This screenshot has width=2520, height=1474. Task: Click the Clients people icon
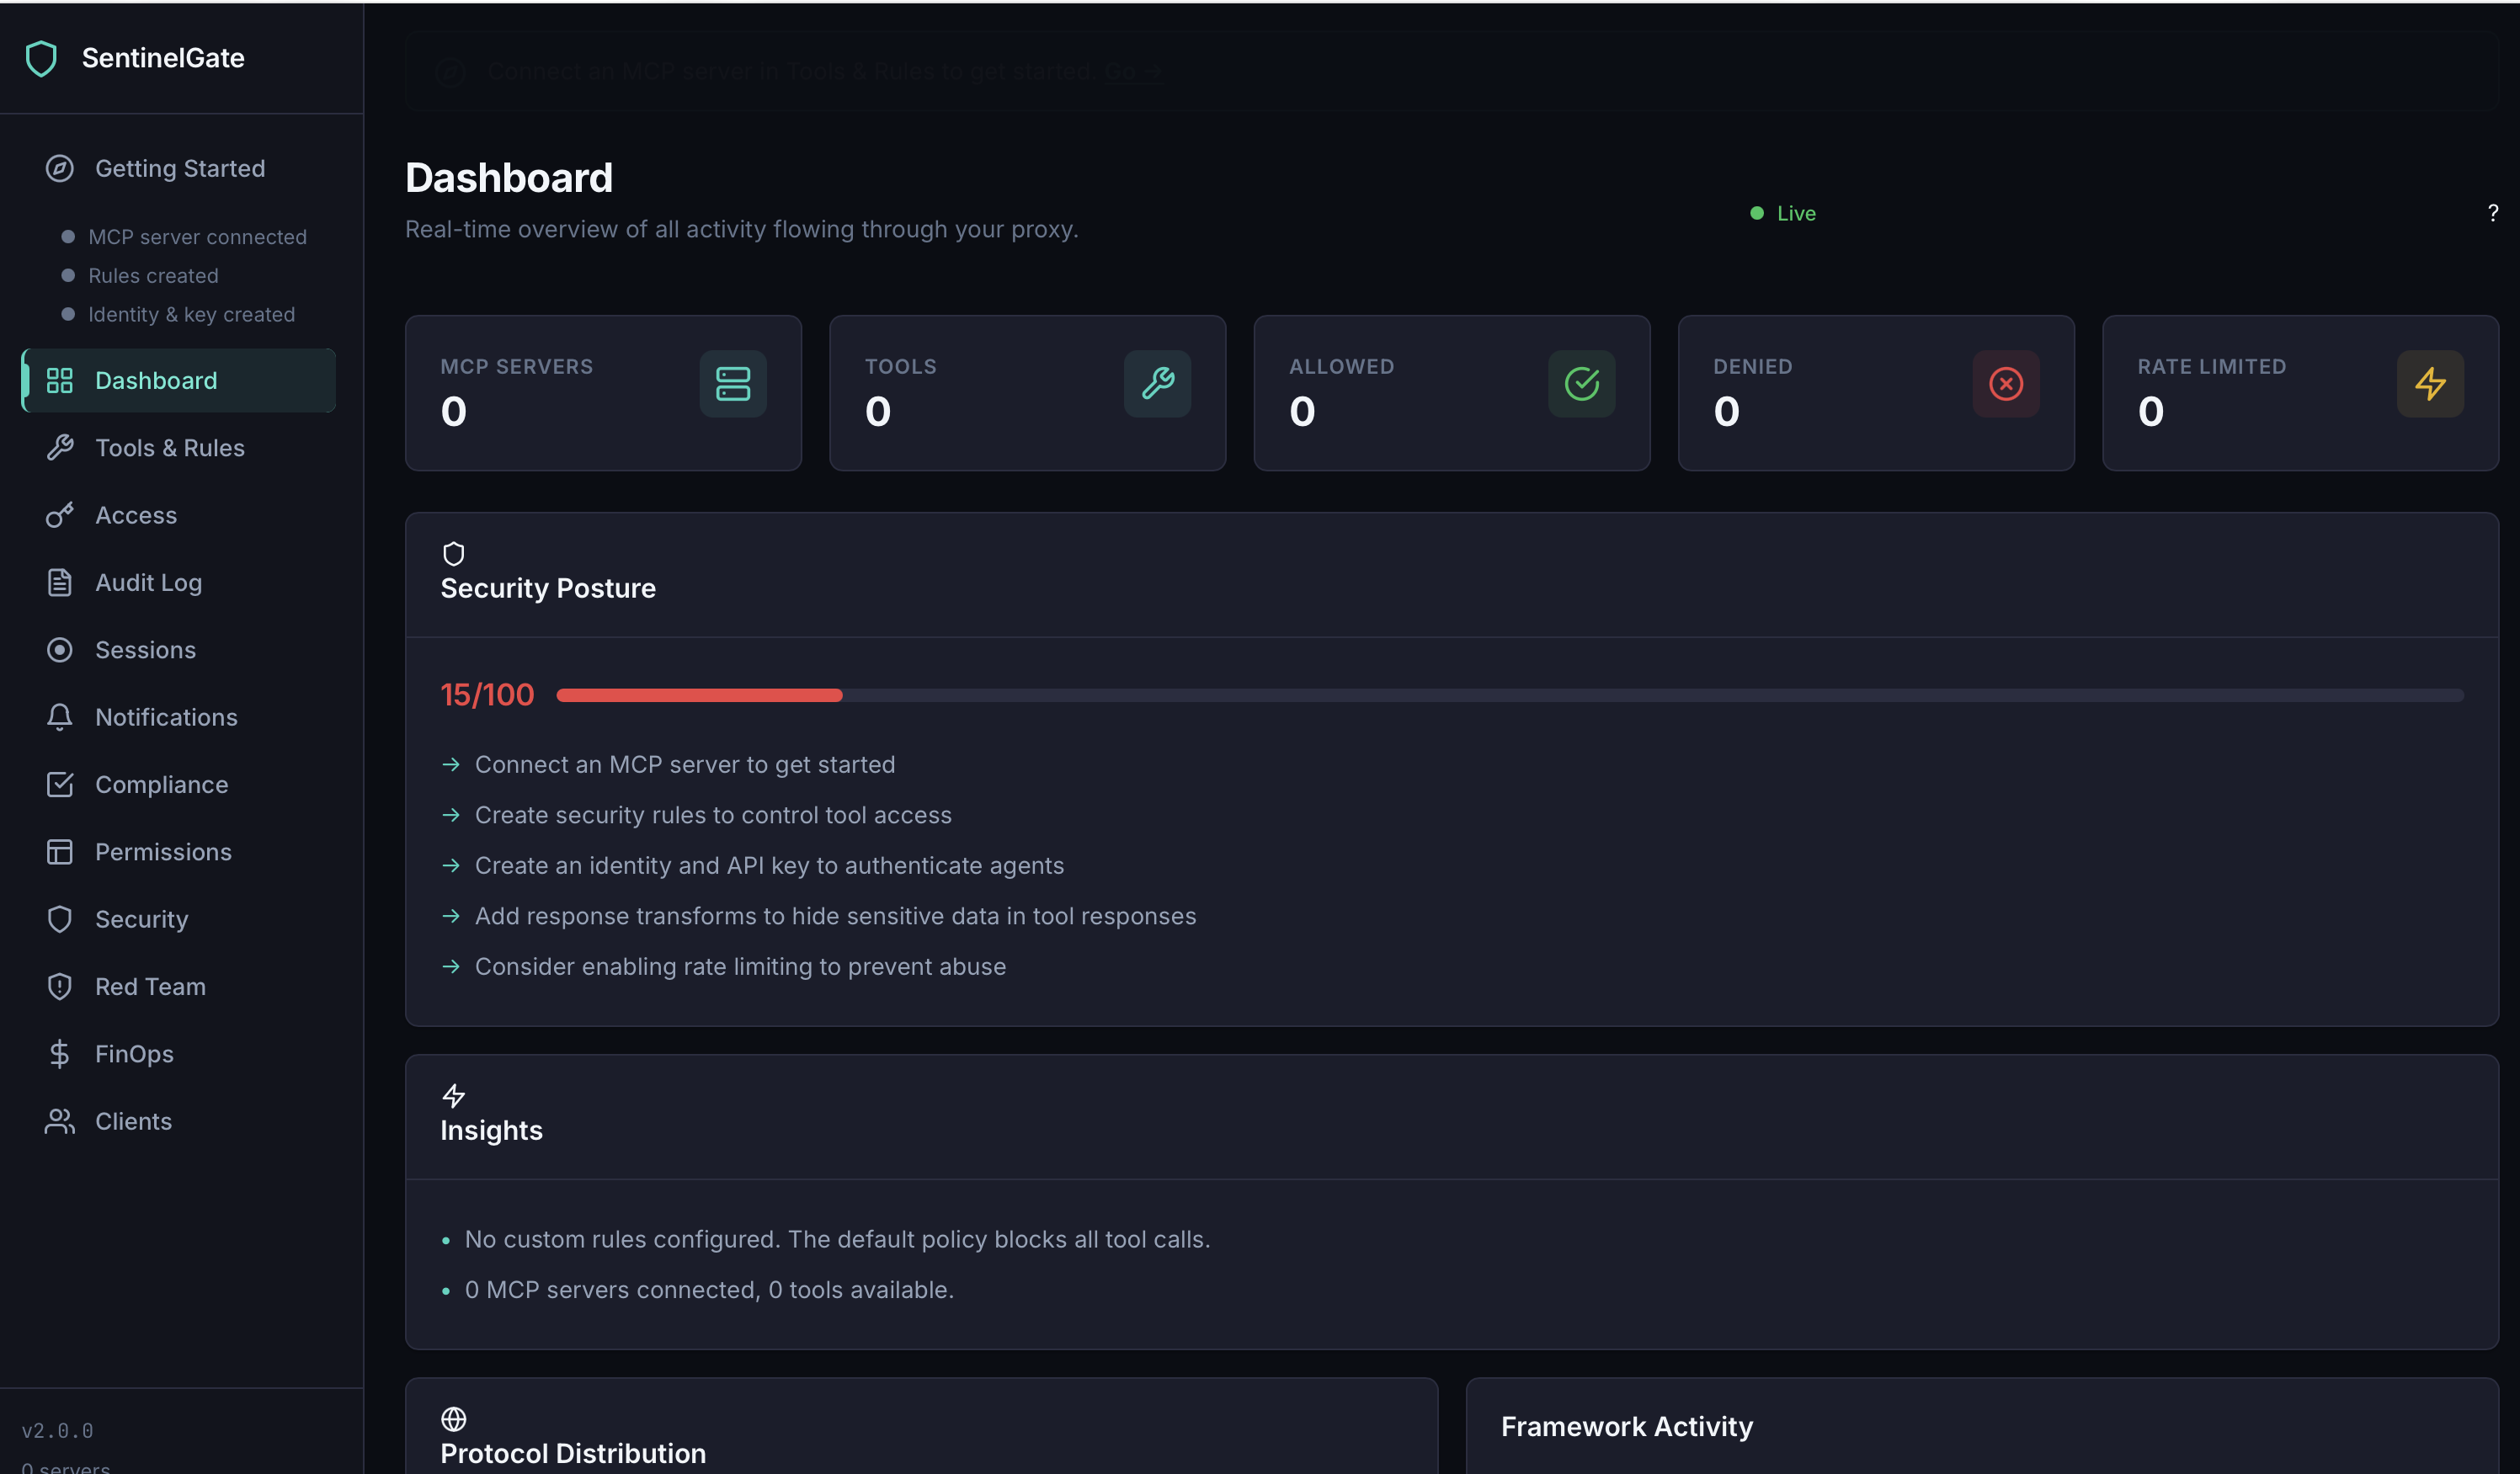click(x=60, y=1121)
